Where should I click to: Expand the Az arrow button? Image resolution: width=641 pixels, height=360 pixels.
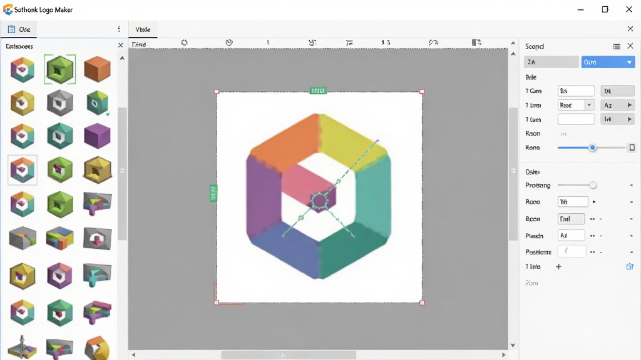pos(617,105)
